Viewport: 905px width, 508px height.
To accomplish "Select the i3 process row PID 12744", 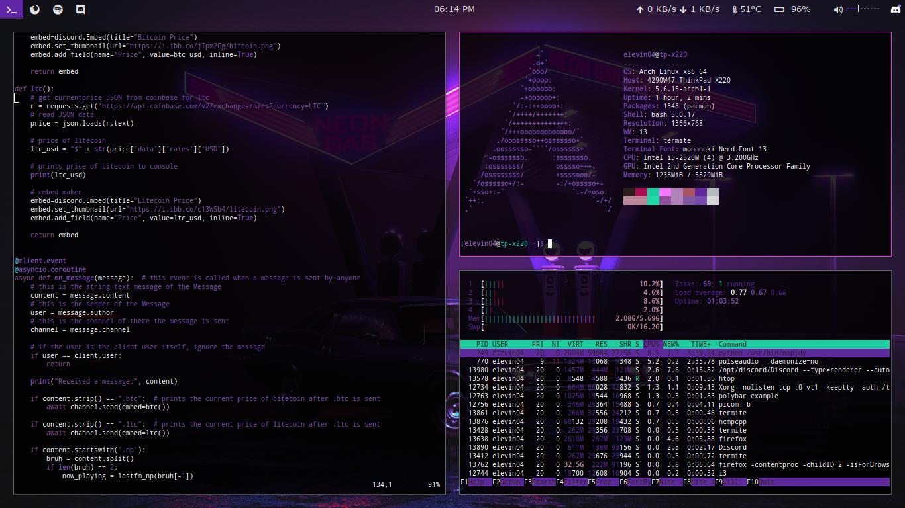I will (675, 474).
